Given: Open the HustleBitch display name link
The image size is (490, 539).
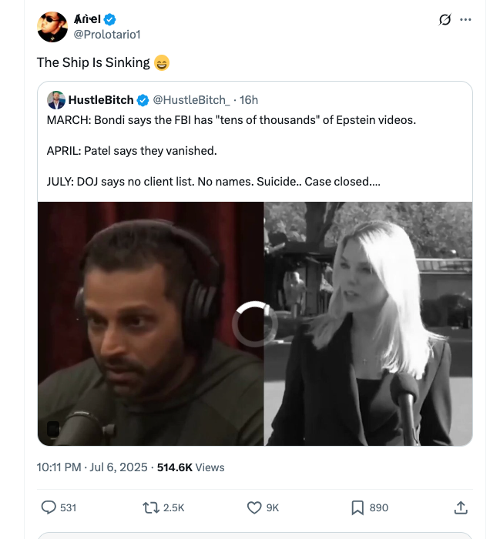Looking at the screenshot, I should (101, 100).
